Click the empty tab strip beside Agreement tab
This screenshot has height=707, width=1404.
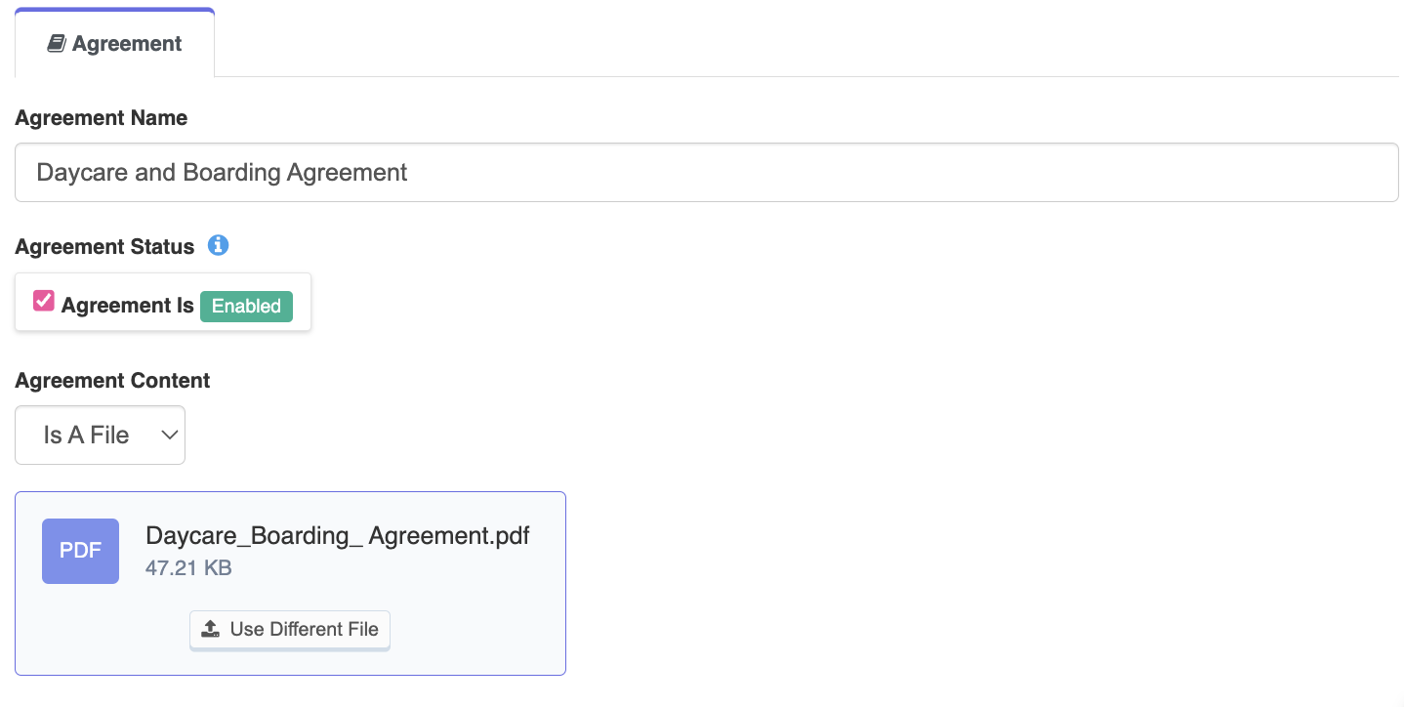pyautogui.click(x=806, y=43)
